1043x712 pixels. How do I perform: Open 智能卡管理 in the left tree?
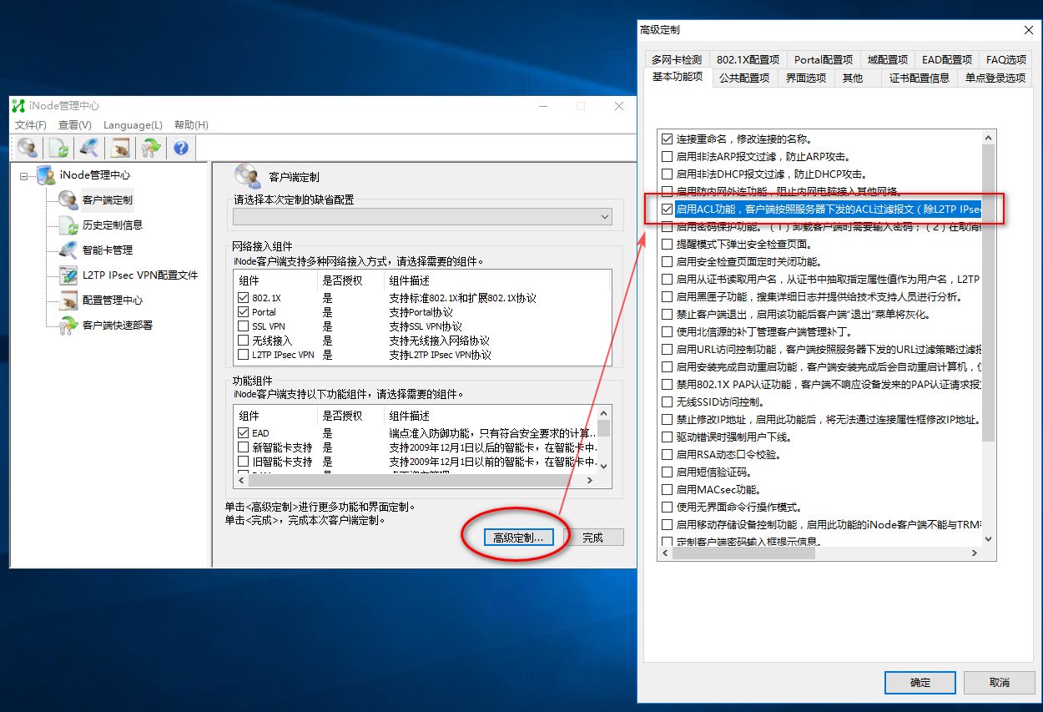(x=107, y=250)
